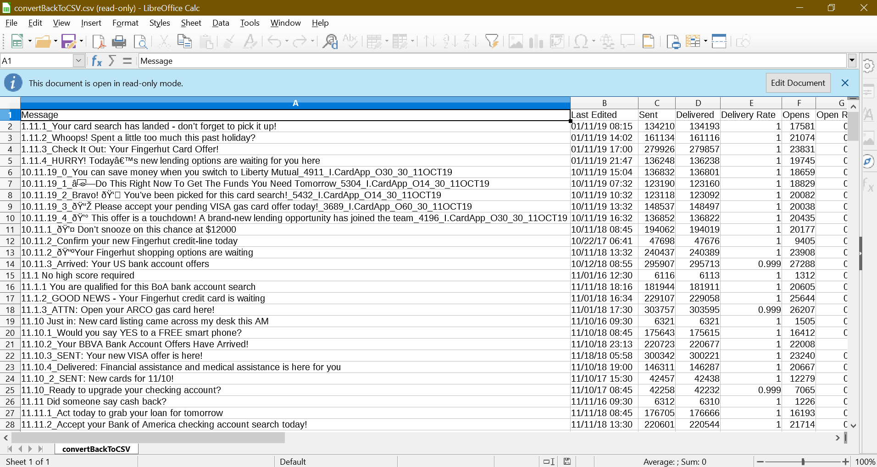Click the Sum sigma icon
This screenshot has width=877, height=467.
[112, 61]
